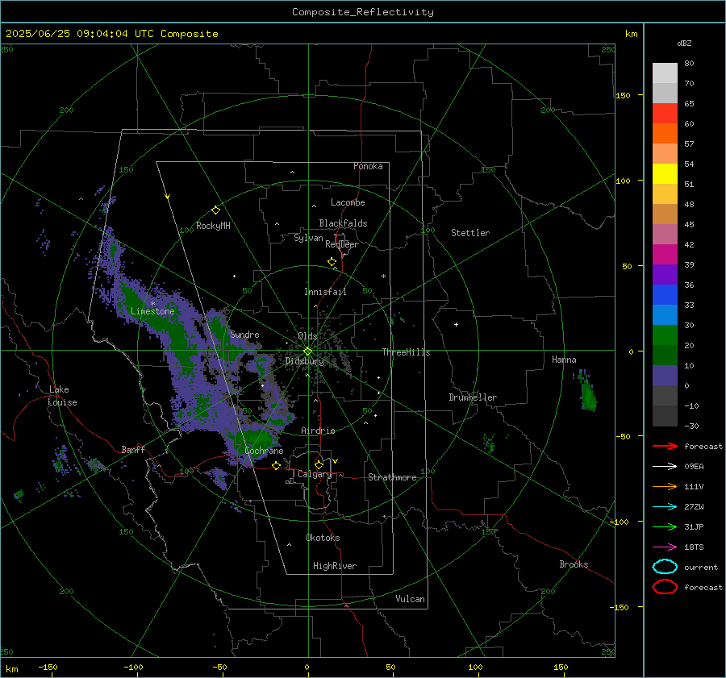
Task: Click white asterisk marker east of Innisfail
Action: pos(383,277)
